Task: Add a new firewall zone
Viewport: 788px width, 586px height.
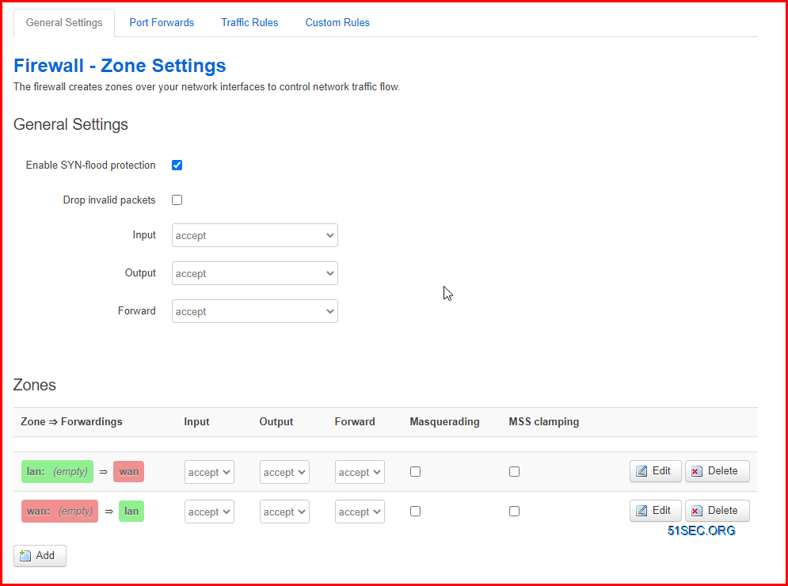Action: (40, 555)
